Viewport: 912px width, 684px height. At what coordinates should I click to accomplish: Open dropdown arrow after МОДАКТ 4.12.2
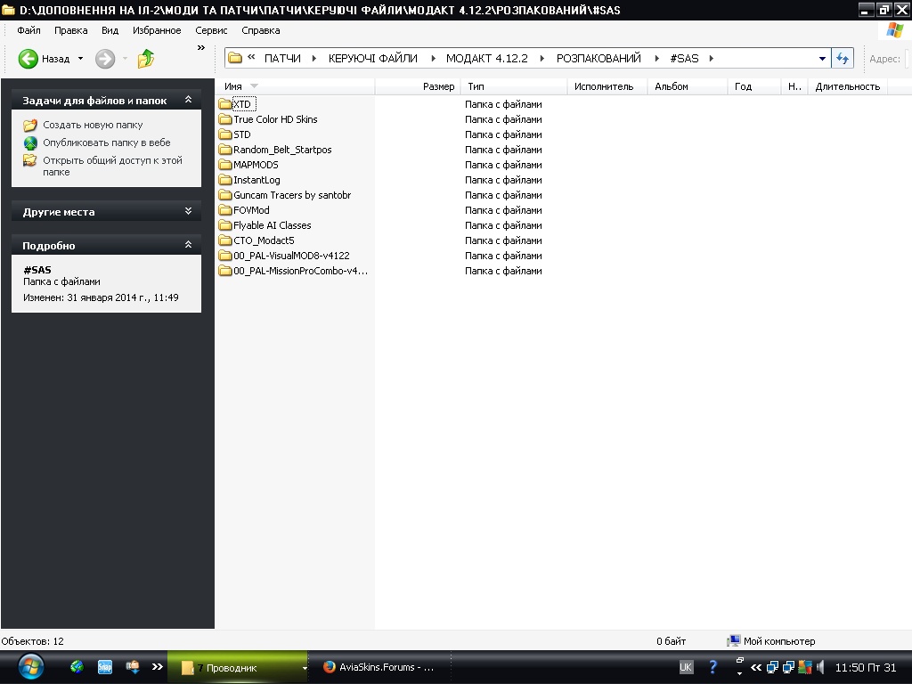[541, 58]
